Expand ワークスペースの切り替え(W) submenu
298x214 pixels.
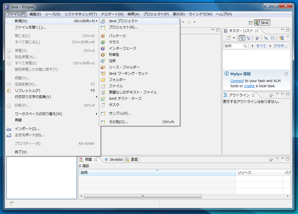(53, 114)
